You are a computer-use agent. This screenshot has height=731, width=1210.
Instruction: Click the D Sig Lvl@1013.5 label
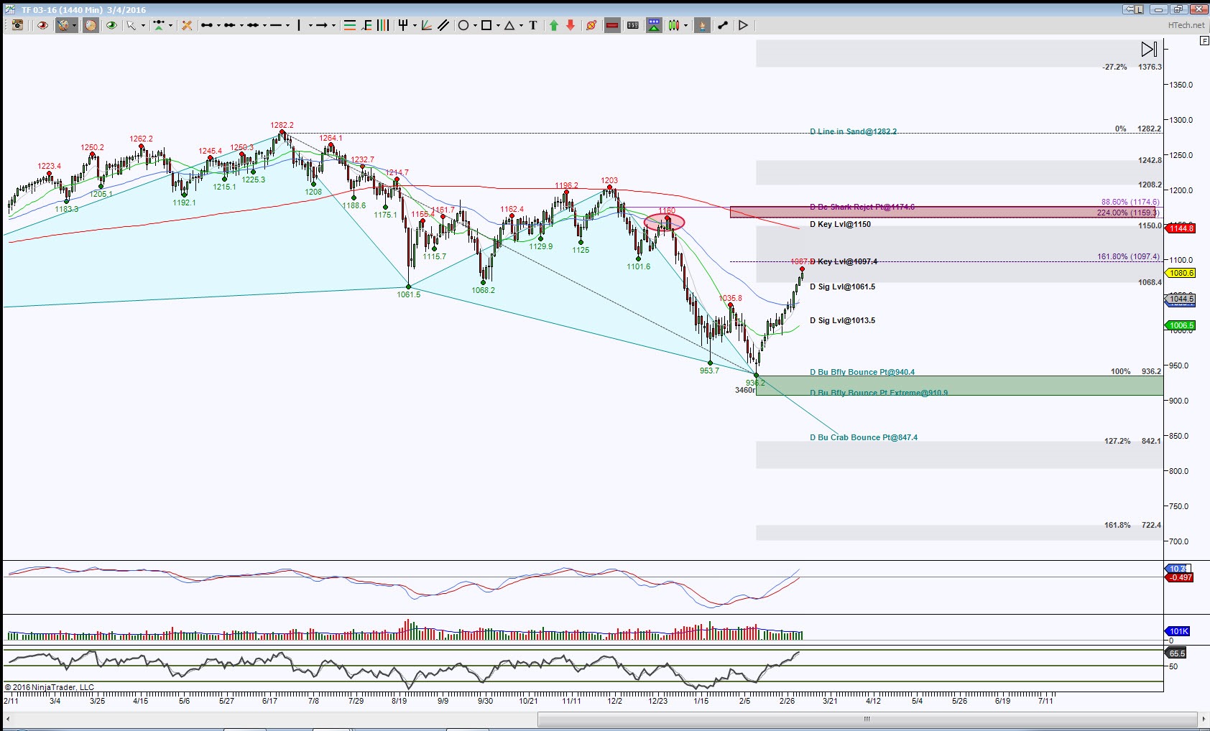(843, 320)
